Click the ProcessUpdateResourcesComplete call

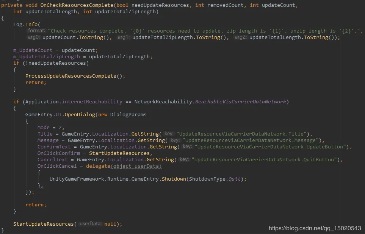[x=71, y=76]
